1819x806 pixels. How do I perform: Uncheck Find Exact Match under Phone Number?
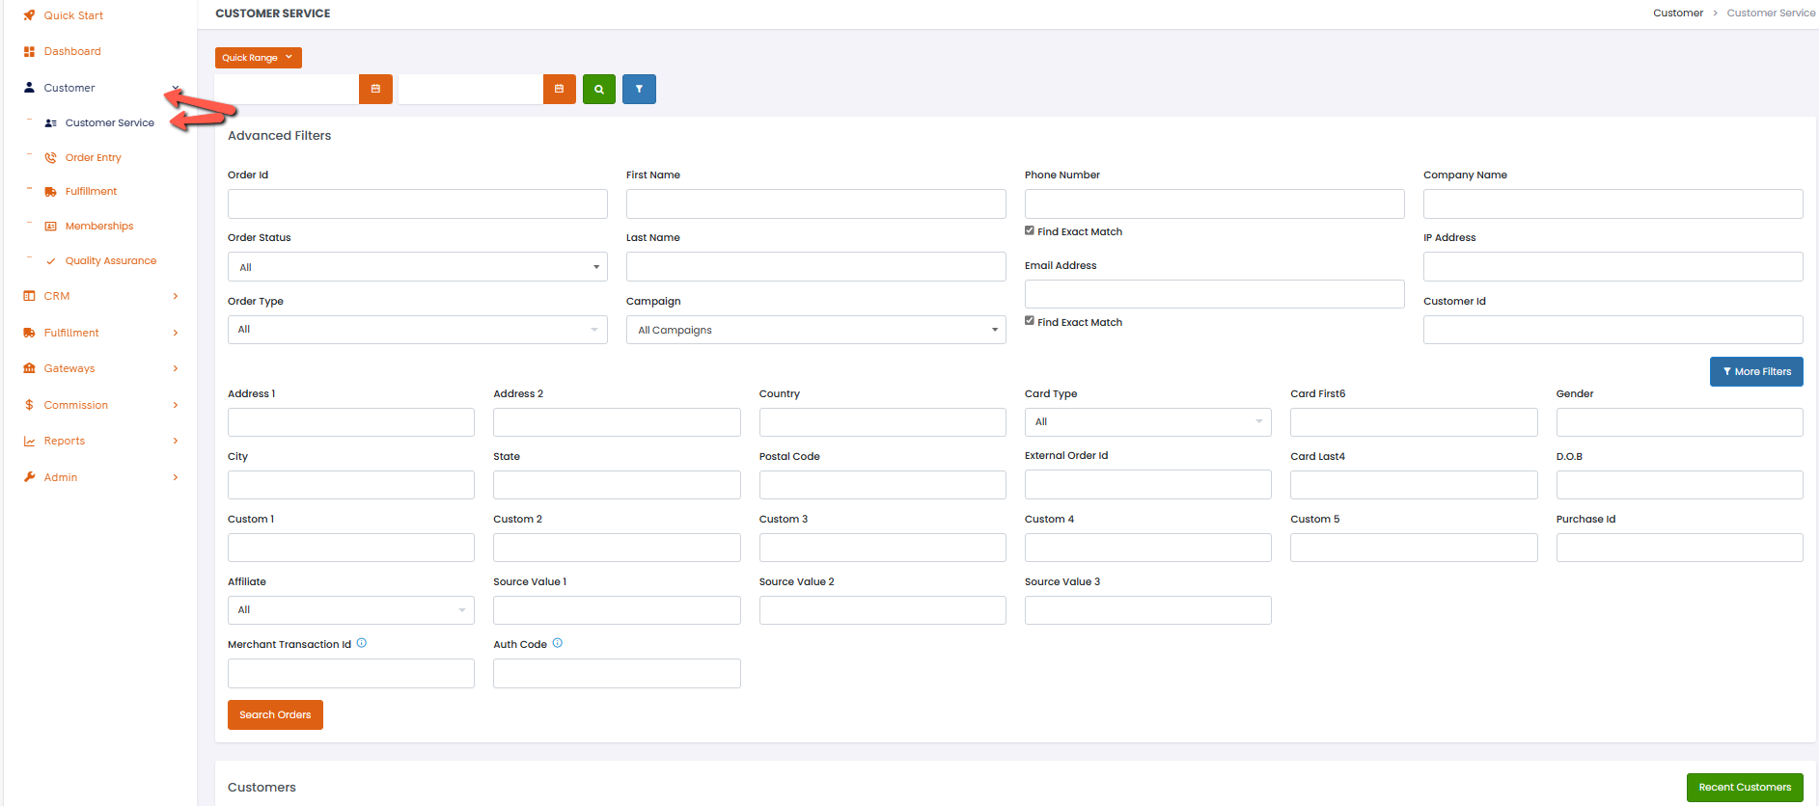[1030, 230]
